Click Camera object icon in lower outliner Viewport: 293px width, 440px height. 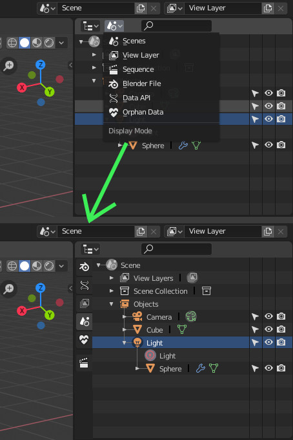coord(137,317)
